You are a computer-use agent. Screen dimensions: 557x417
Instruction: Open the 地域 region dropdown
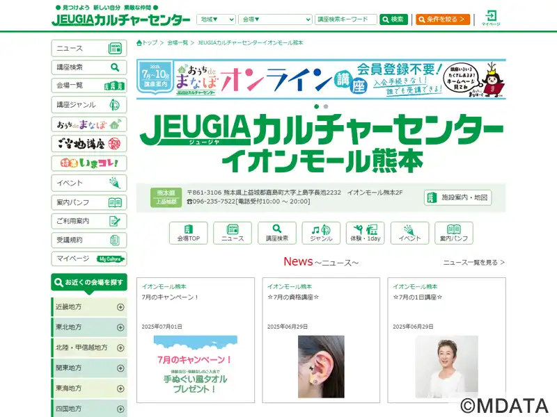[x=216, y=19]
